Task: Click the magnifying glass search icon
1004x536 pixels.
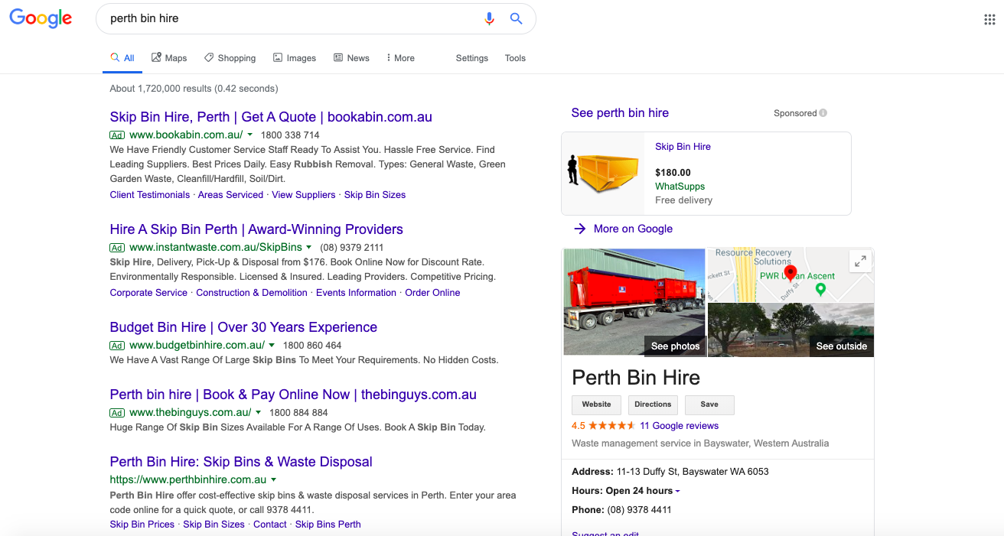Action: click(516, 18)
